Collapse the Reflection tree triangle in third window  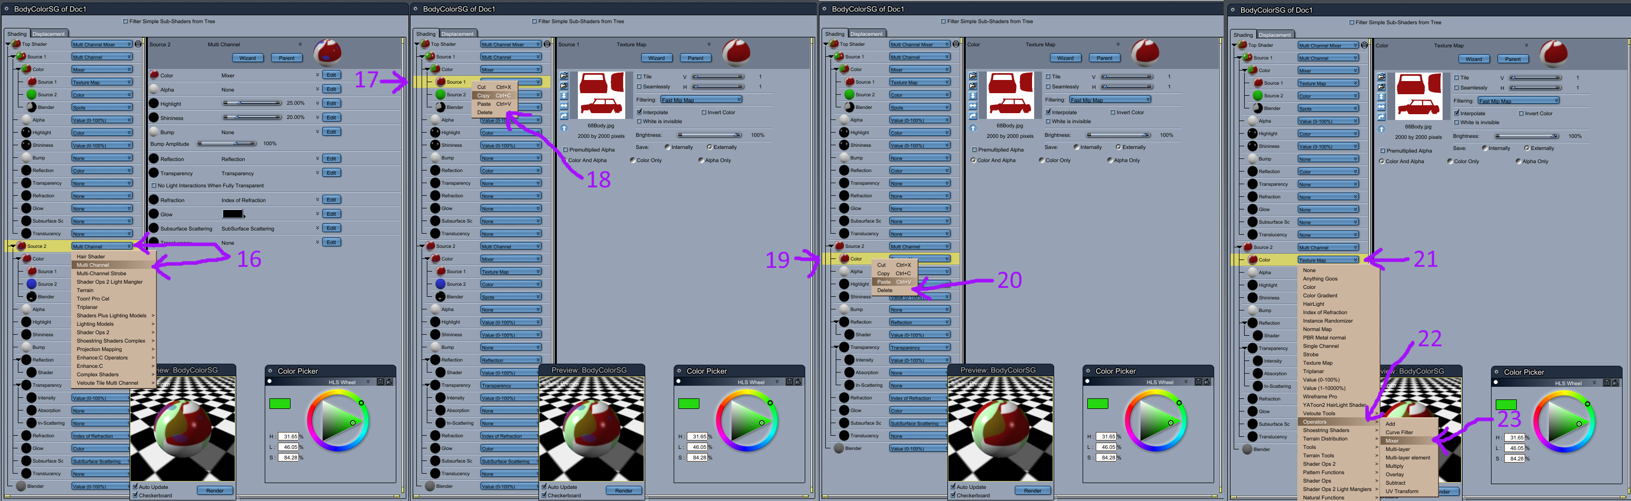click(836, 323)
